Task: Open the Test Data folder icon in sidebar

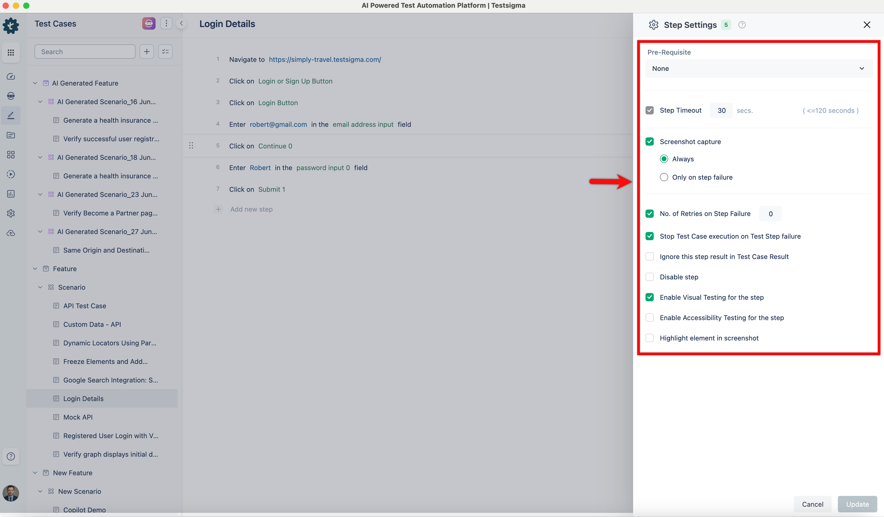Action: pyautogui.click(x=11, y=135)
